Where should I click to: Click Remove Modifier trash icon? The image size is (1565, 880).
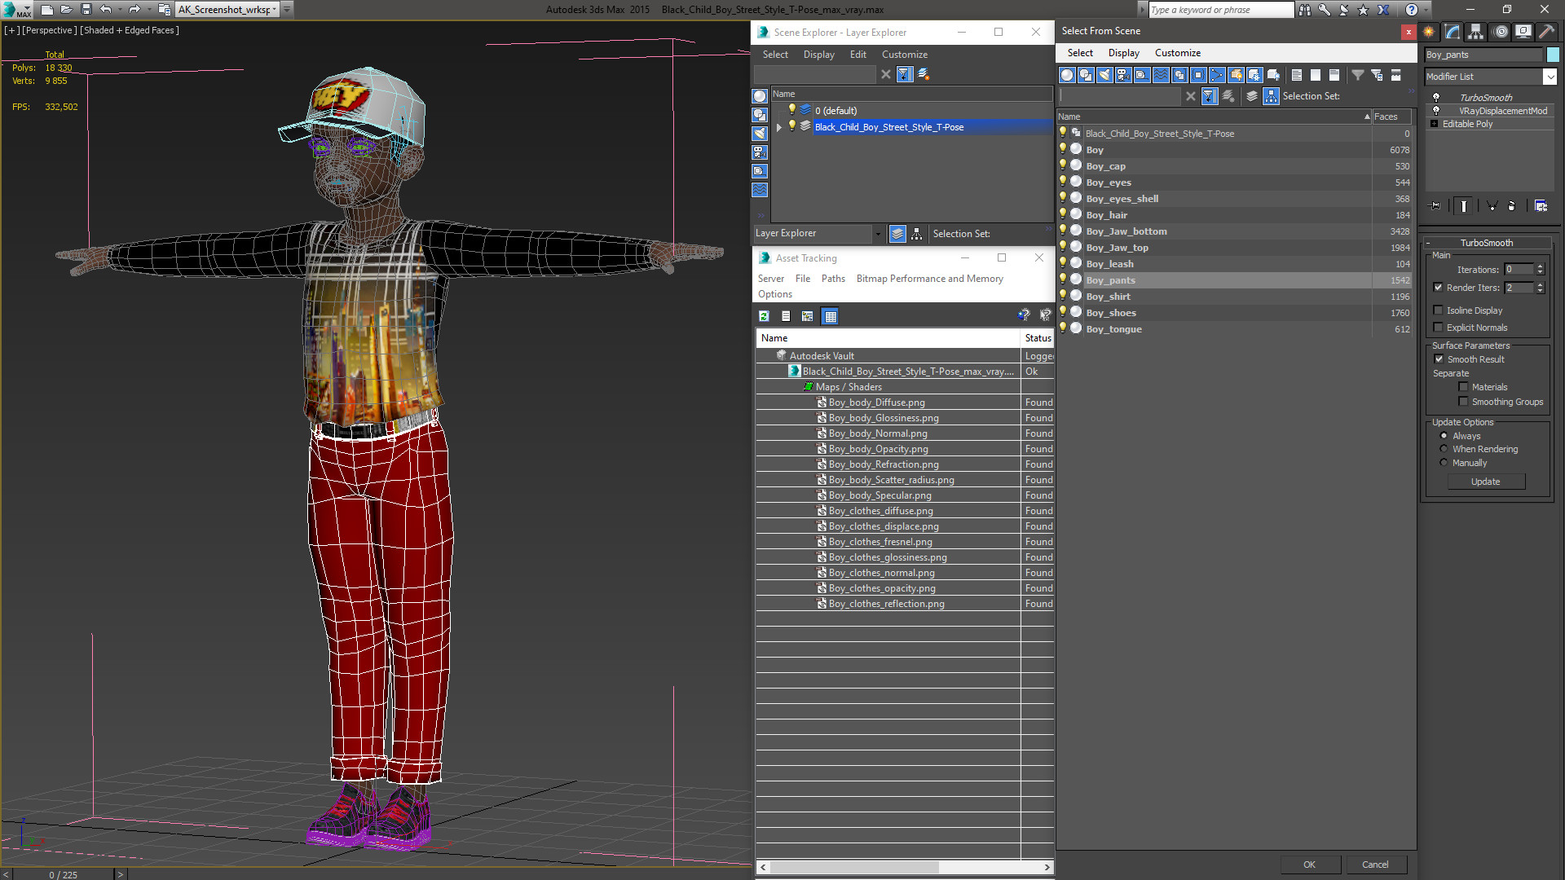point(1512,206)
